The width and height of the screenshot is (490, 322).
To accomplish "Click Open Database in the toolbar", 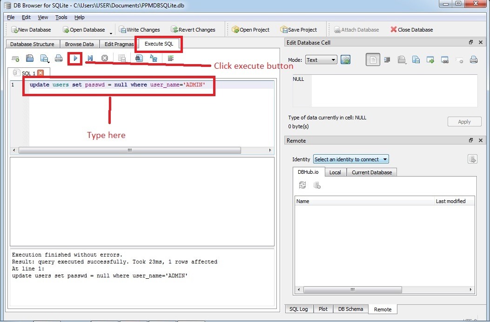I will (84, 30).
